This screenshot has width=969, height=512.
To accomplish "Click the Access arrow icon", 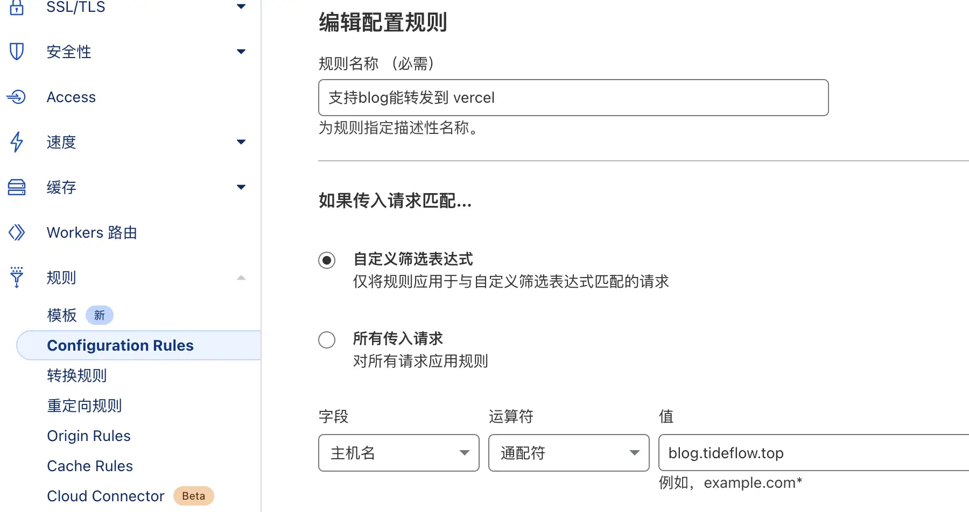I will coord(17,97).
